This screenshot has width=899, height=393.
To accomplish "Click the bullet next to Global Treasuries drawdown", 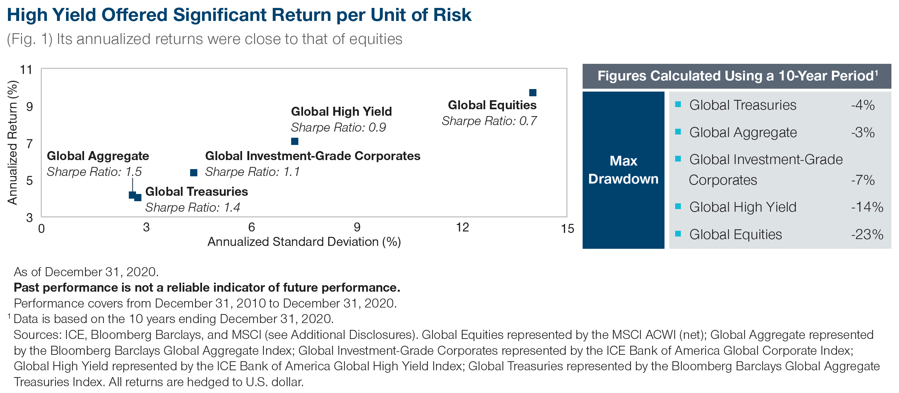I will pyautogui.click(x=678, y=105).
